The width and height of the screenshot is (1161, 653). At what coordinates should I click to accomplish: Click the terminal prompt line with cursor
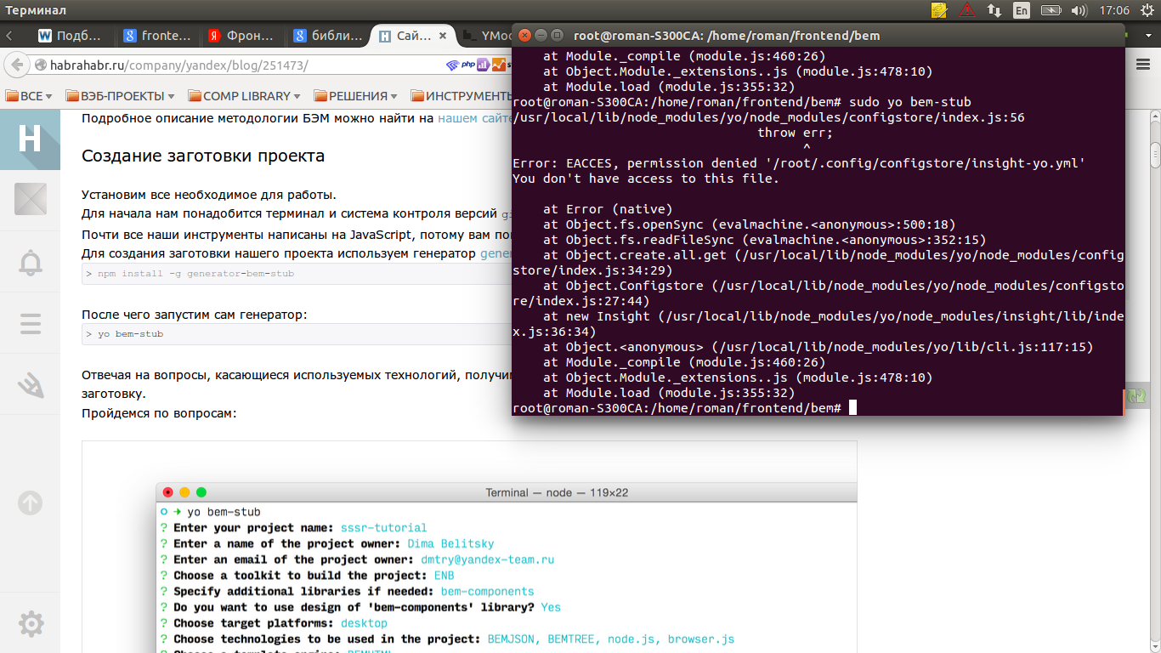pos(684,408)
